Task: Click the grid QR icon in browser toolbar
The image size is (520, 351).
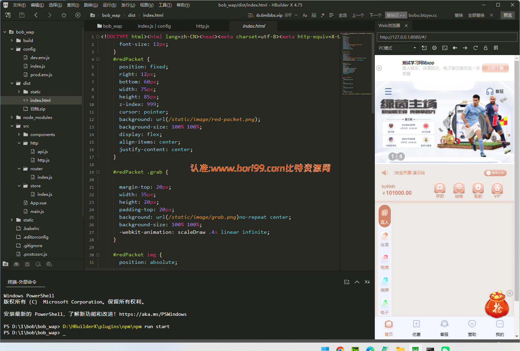Action: pyautogui.click(x=496, y=48)
